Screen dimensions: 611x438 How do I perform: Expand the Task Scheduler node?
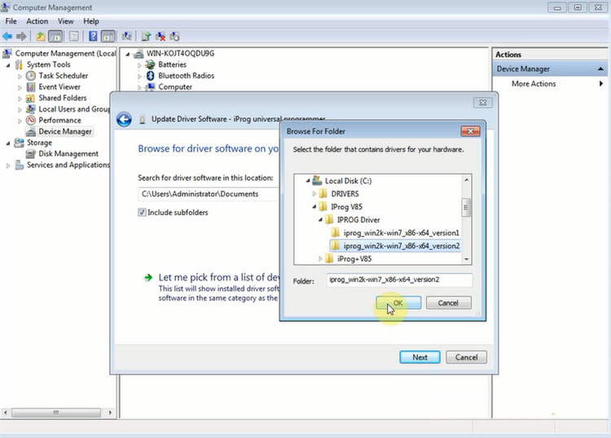[x=20, y=77]
